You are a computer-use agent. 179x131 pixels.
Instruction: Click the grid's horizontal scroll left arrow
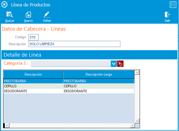point(7,125)
